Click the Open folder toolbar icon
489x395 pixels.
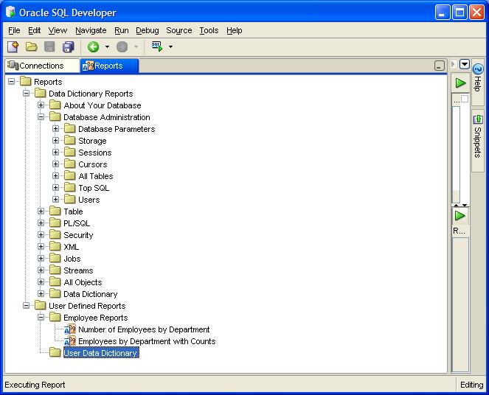pyautogui.click(x=31, y=46)
